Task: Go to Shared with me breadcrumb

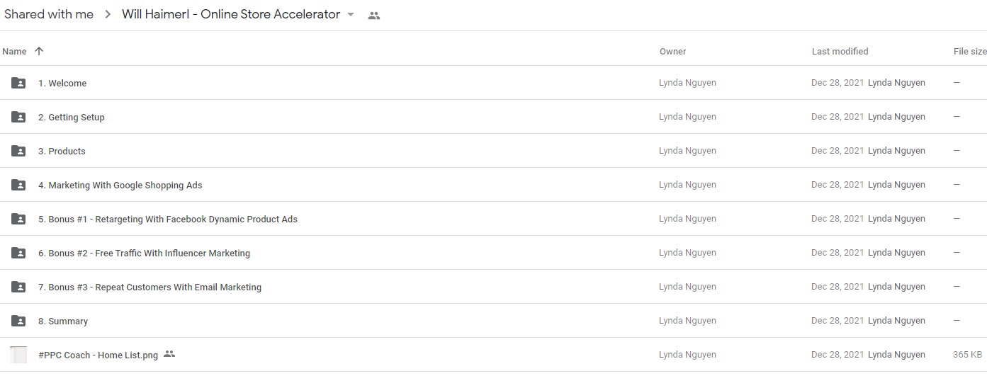Action: click(x=49, y=15)
